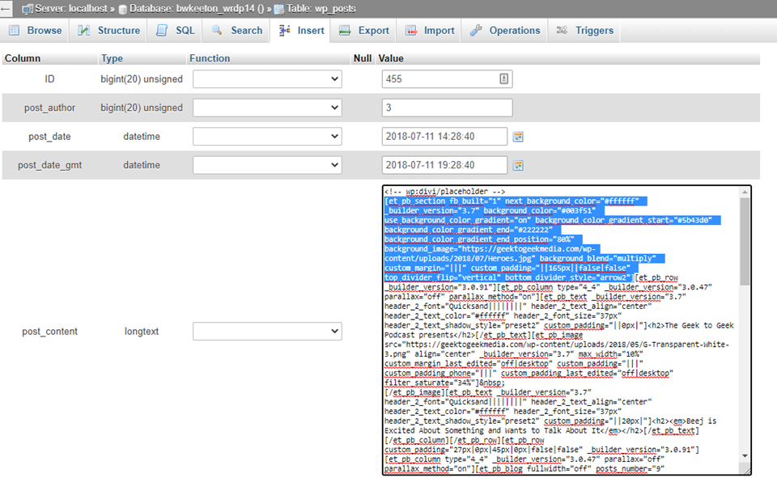Open the Function dropdown for post_content
777x478 pixels.
click(x=266, y=330)
